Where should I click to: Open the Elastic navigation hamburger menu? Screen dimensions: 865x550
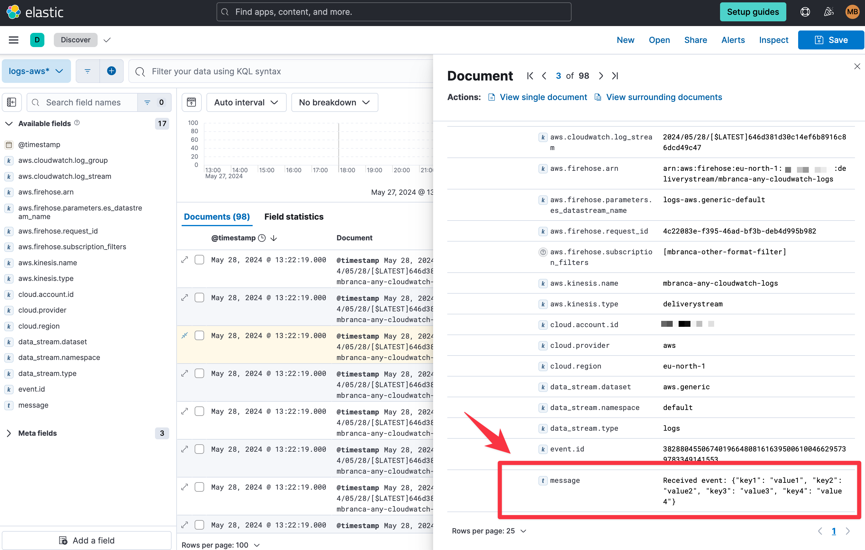(14, 40)
